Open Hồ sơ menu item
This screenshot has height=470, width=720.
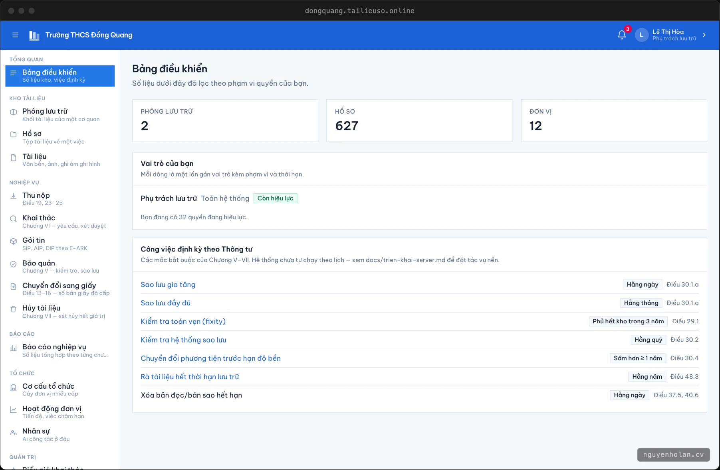pos(60,137)
